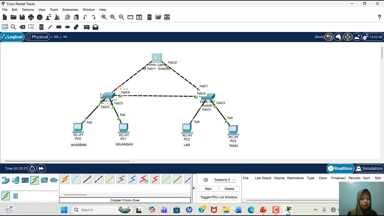Open the Network Information icon
This screenshot has width=384, height=216.
pyautogui.click(x=40, y=17)
